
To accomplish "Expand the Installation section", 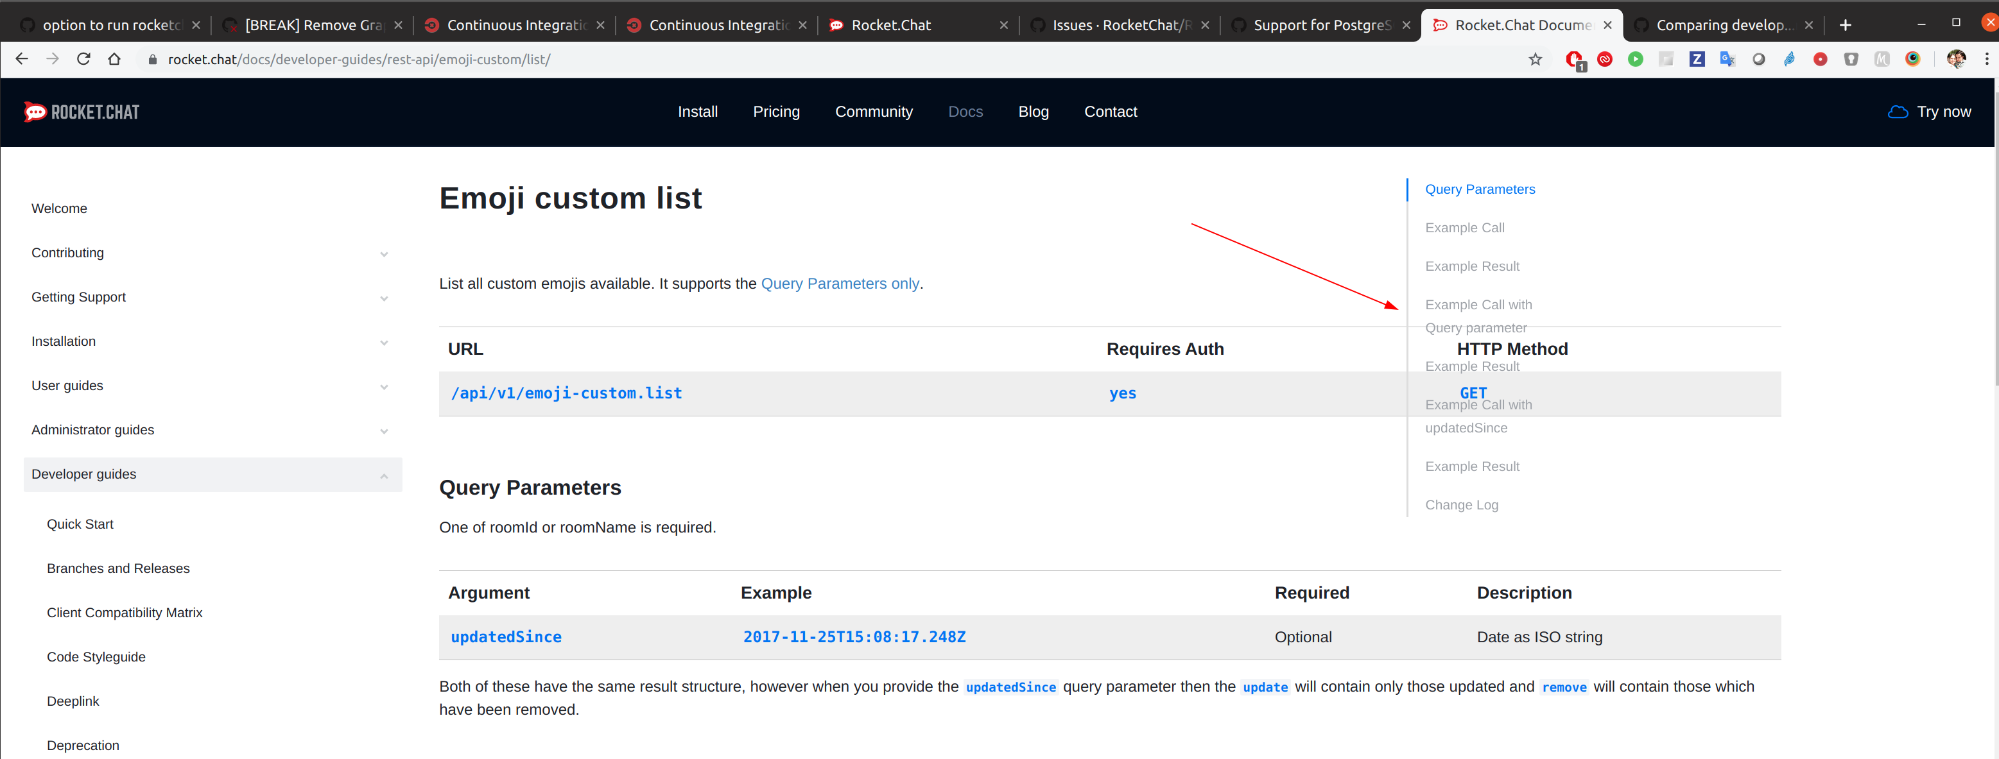I will [x=383, y=343].
